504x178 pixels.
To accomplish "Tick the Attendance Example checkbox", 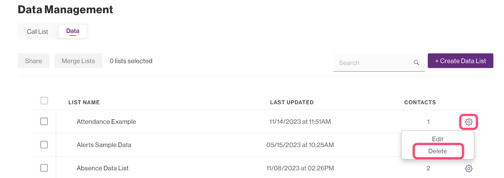I will (44, 121).
